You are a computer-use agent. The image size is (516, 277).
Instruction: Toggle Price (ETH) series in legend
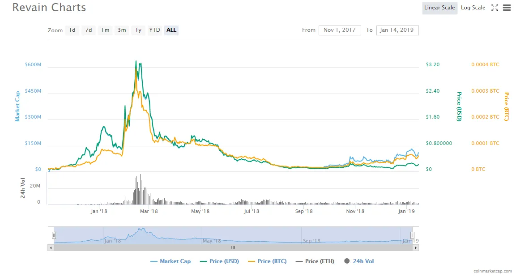(315, 261)
